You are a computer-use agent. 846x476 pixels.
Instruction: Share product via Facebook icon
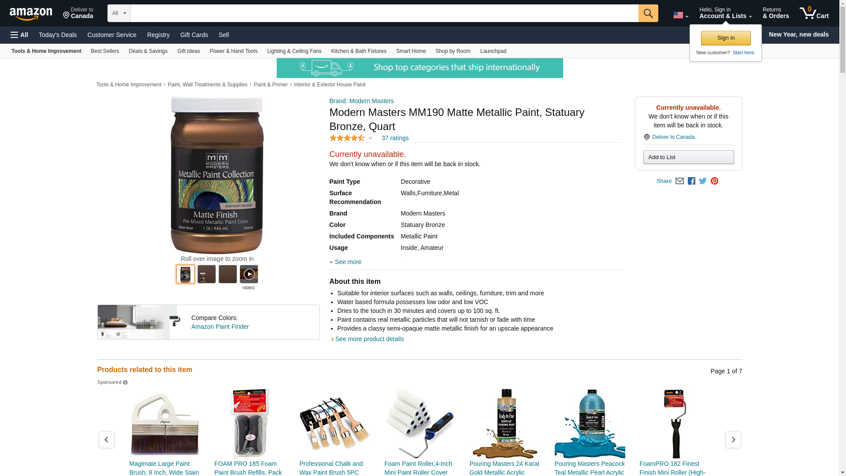click(x=691, y=181)
